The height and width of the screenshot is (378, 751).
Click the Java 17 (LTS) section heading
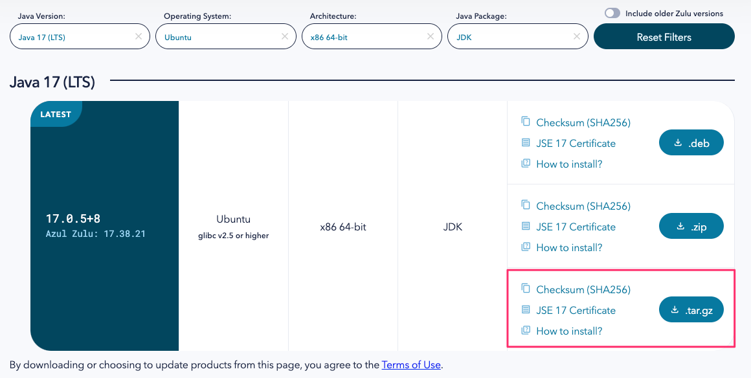pyautogui.click(x=52, y=82)
